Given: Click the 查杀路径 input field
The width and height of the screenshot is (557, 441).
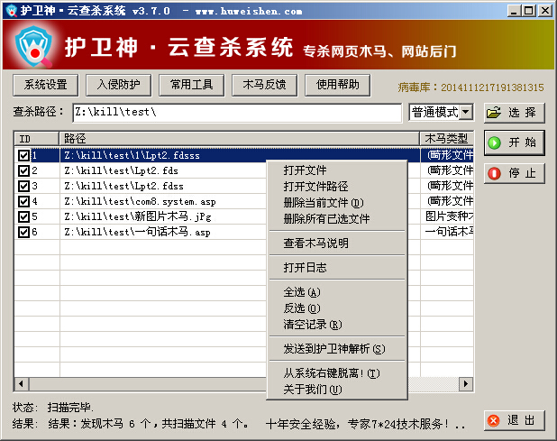Looking at the screenshot, I should pos(237,113).
